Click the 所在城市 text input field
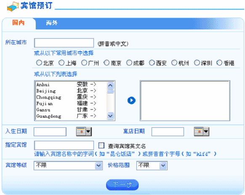The image size is (245, 195). pyautogui.click(x=64, y=43)
